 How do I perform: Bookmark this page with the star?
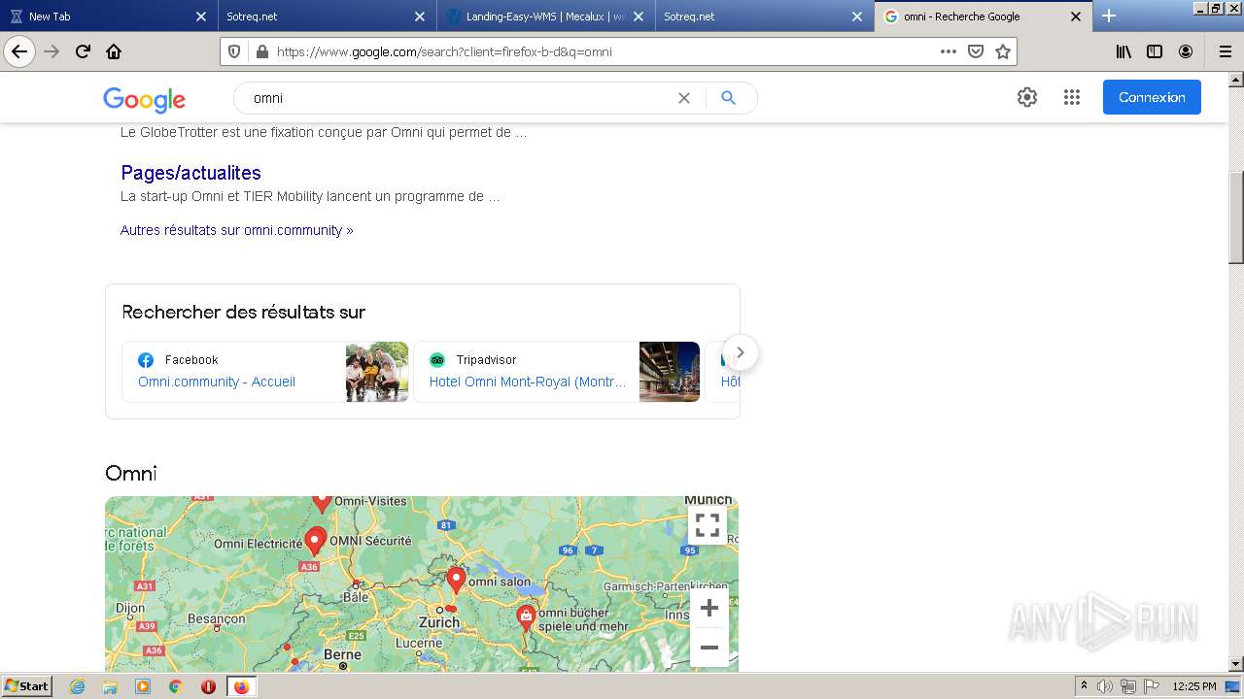[1003, 51]
